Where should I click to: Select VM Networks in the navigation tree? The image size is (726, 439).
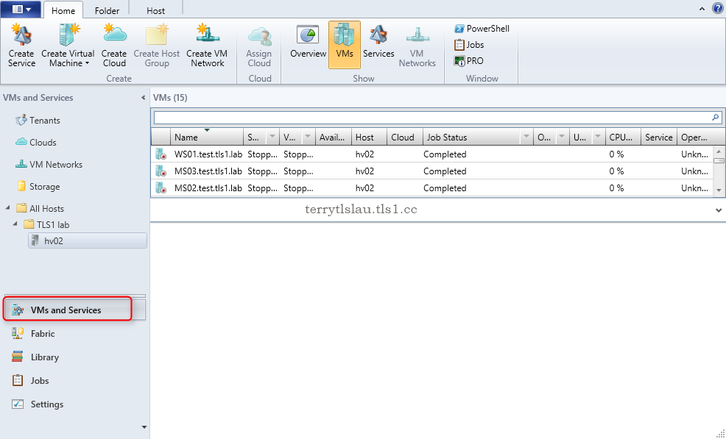(x=49, y=165)
